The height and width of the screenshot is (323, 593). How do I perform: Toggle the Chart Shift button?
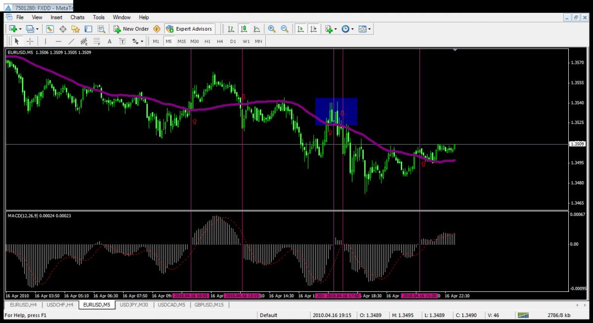point(313,29)
